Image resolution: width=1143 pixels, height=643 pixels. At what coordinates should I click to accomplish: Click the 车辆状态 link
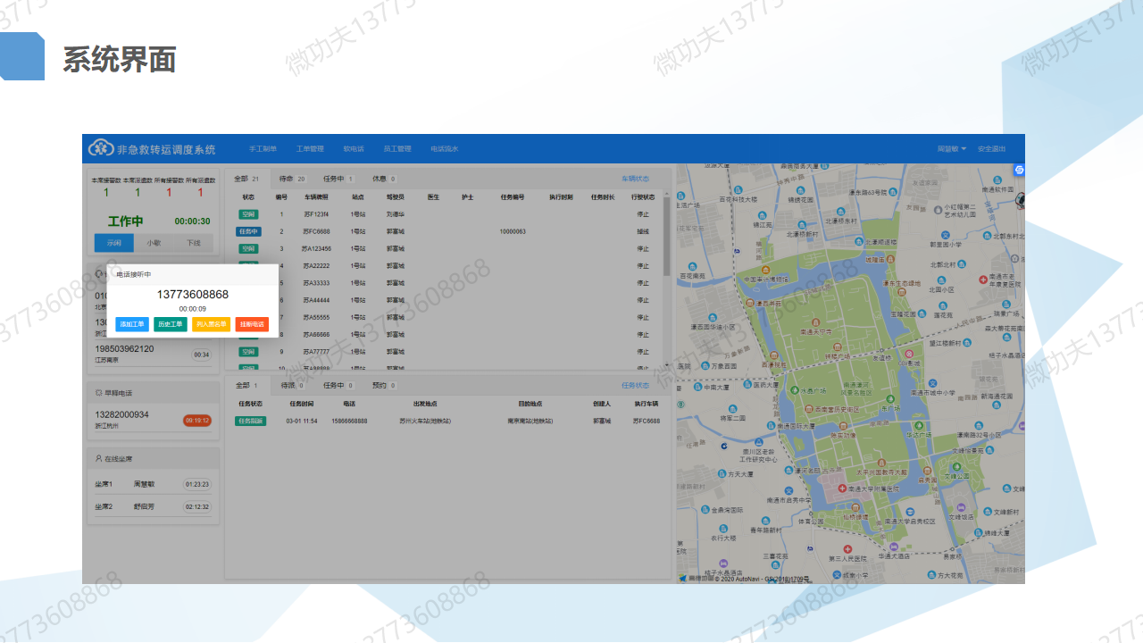click(x=635, y=179)
